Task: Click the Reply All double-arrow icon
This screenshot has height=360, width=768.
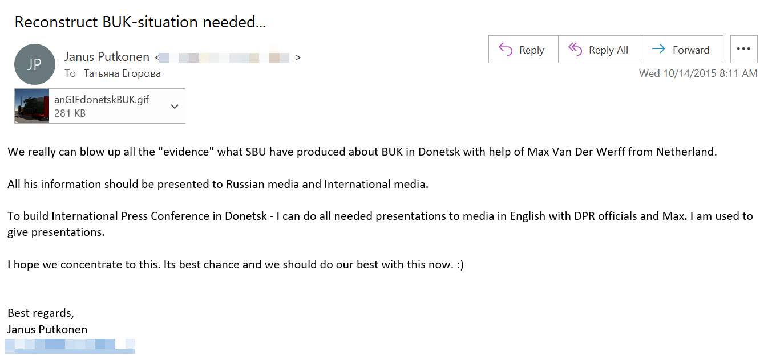Action: 575,50
